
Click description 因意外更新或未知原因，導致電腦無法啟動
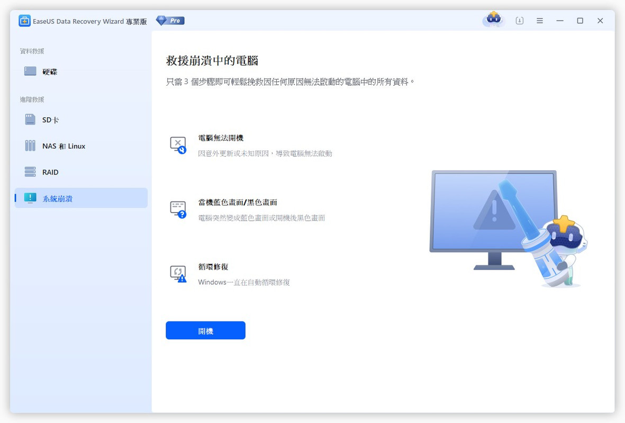(265, 153)
